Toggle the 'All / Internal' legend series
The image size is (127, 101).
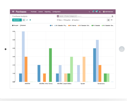[72, 26]
